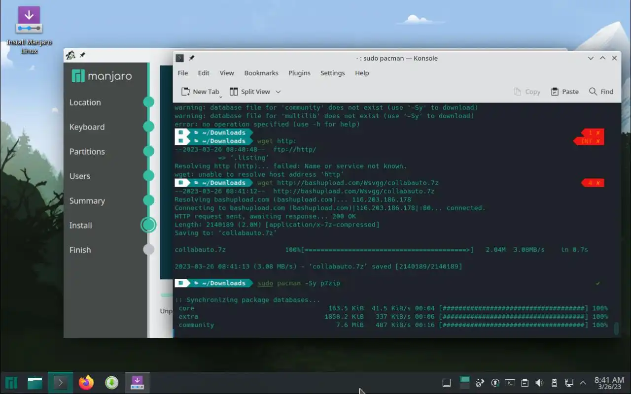
Task: Open the wired network connection tray icon
Action: coord(568,383)
